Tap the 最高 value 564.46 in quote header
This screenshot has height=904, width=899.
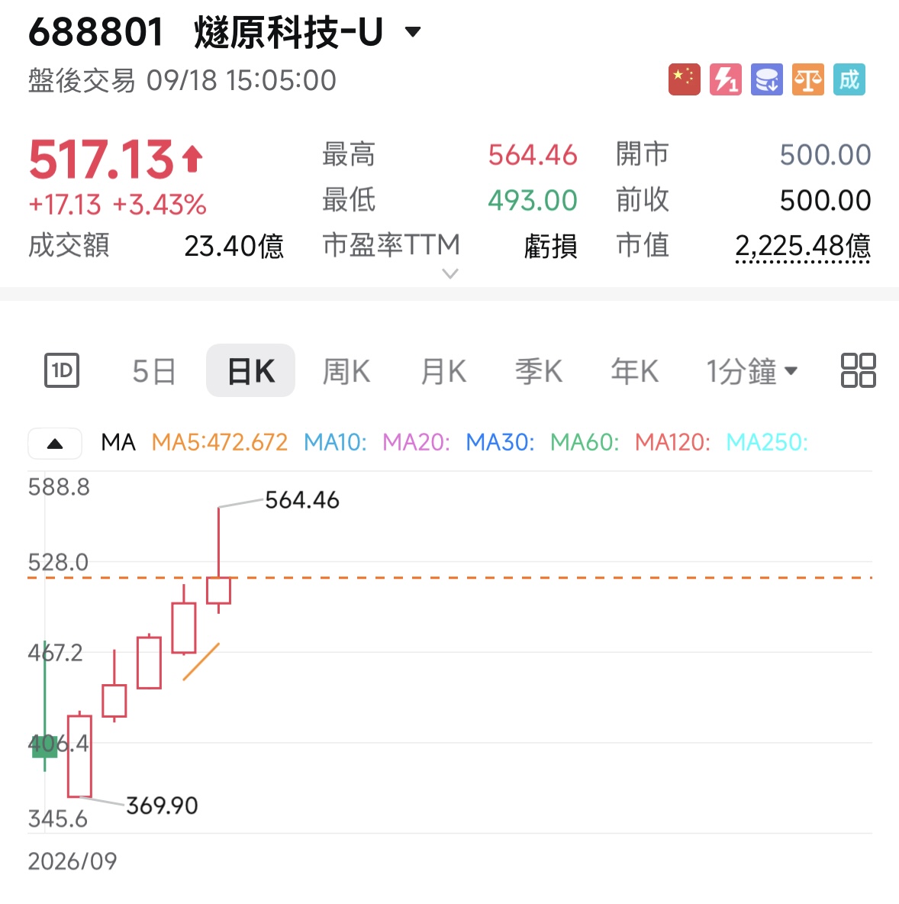click(533, 155)
